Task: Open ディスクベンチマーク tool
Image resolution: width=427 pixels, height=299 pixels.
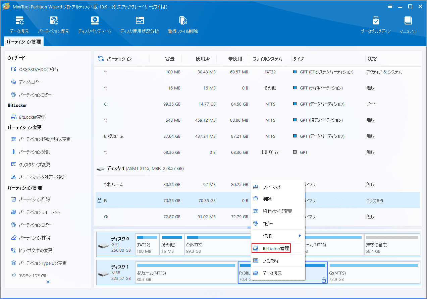Action: [x=95, y=24]
